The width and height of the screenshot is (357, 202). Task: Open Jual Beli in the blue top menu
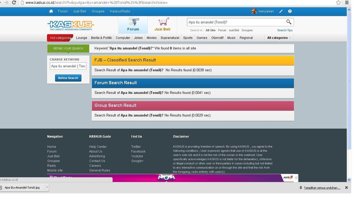click(79, 11)
